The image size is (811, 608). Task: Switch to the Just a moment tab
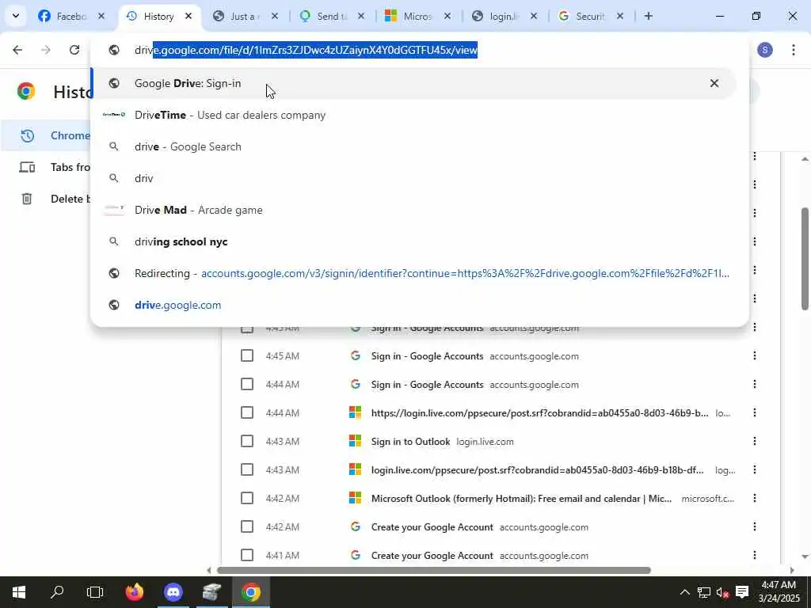[246, 16]
